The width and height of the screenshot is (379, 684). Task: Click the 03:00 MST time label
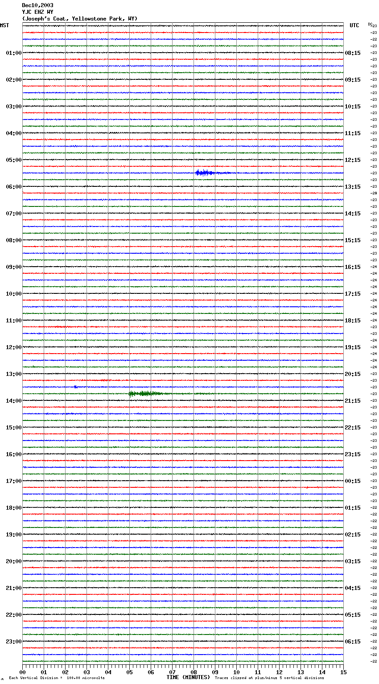14,107
